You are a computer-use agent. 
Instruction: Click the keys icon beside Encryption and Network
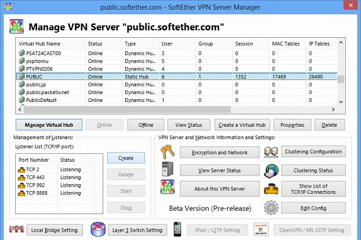(168, 152)
